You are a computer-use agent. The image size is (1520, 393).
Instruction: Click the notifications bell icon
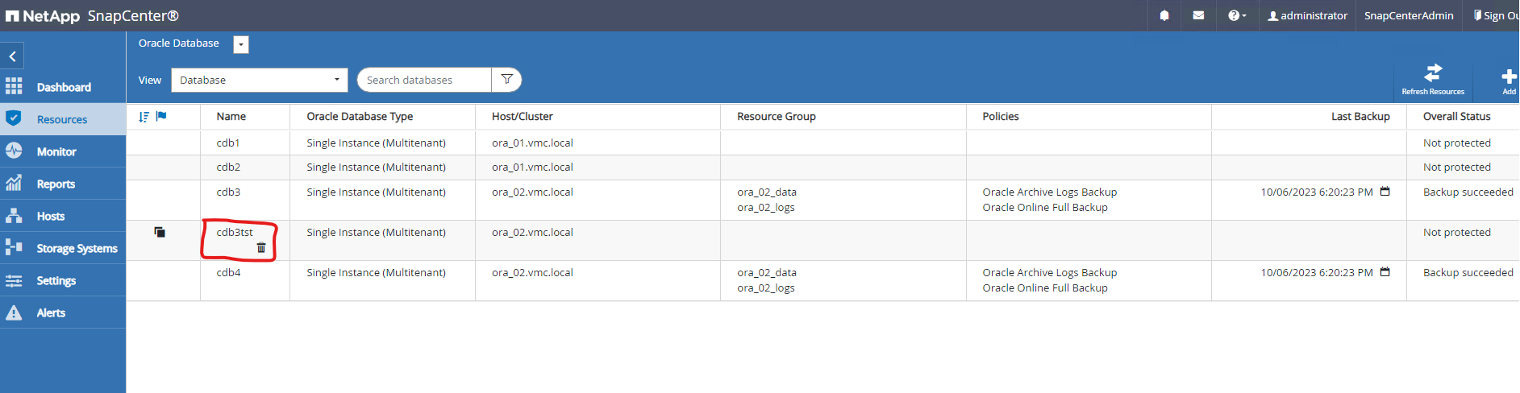[x=1164, y=15]
